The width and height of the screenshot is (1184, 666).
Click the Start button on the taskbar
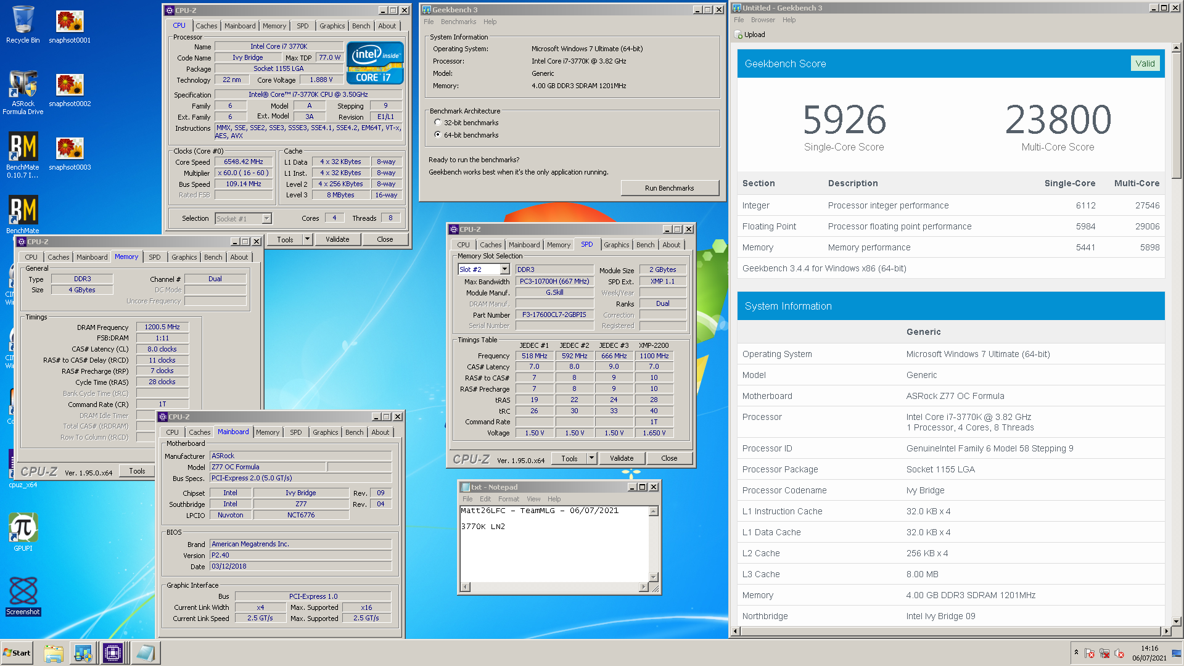coord(17,653)
